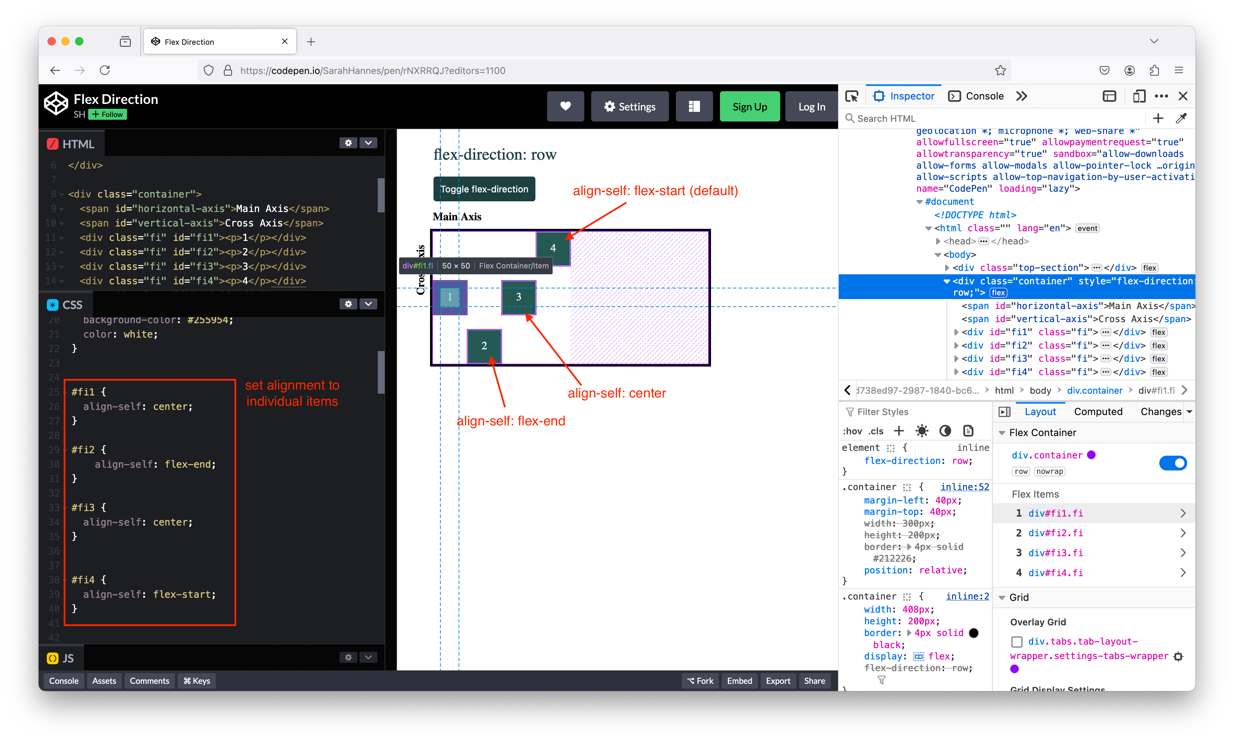Toggle flex badge on top-section div

point(1149,268)
